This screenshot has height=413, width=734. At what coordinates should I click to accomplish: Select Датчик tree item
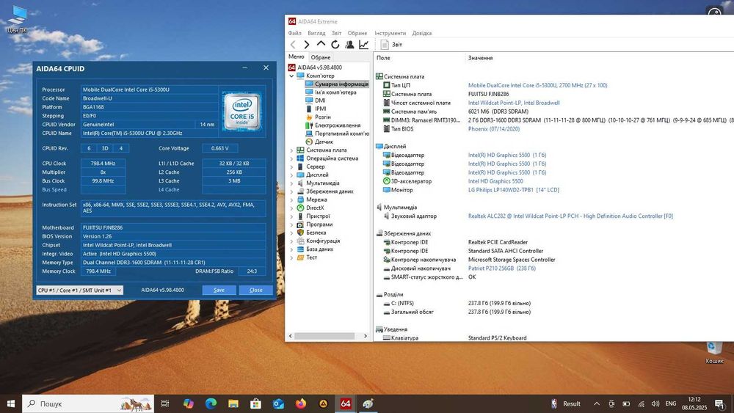324,142
